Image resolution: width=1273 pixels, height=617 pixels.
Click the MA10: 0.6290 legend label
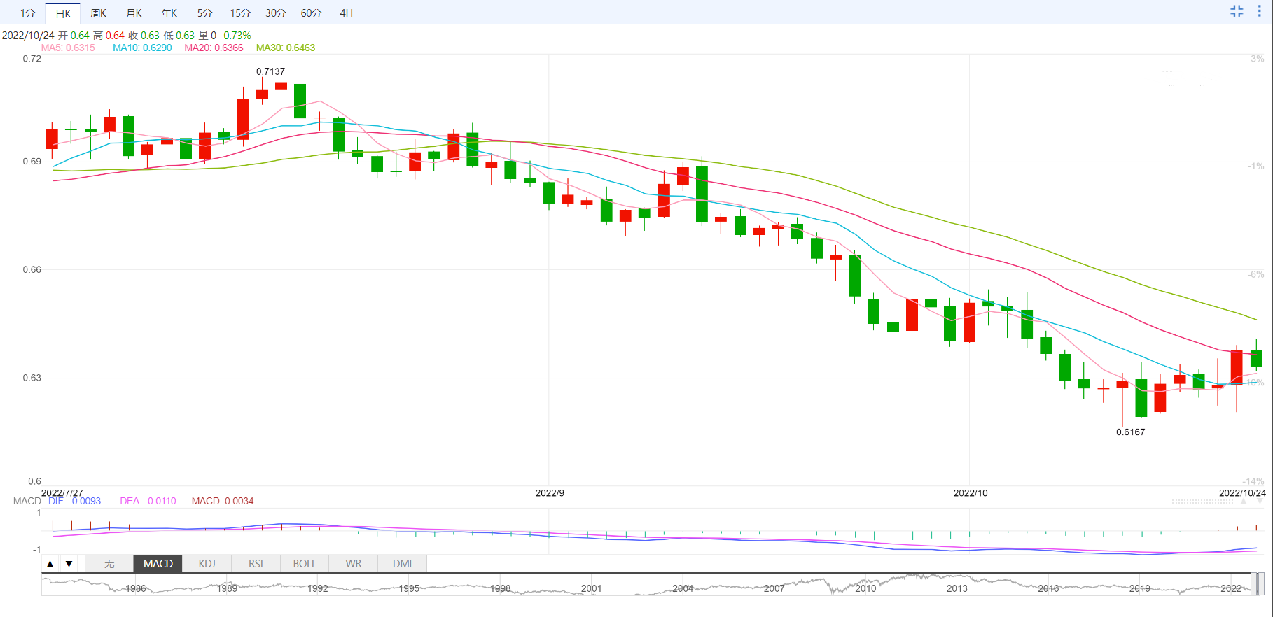tap(142, 48)
